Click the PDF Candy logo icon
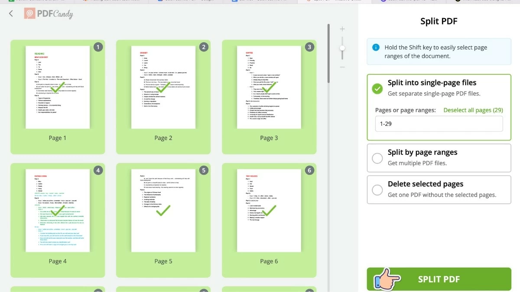This screenshot has height=292, width=520. tap(29, 13)
